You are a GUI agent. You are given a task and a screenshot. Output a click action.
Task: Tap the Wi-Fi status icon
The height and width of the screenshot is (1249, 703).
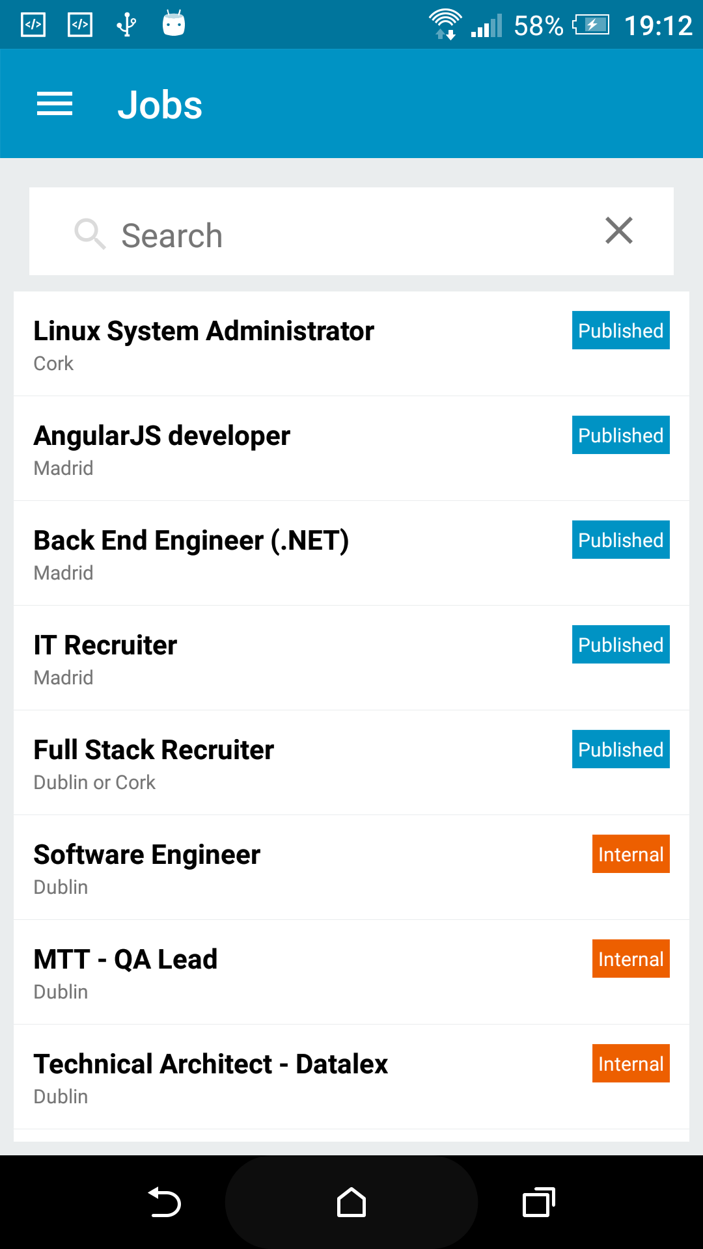[x=445, y=24]
